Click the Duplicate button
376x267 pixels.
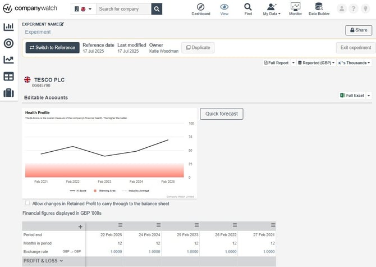coord(198,48)
